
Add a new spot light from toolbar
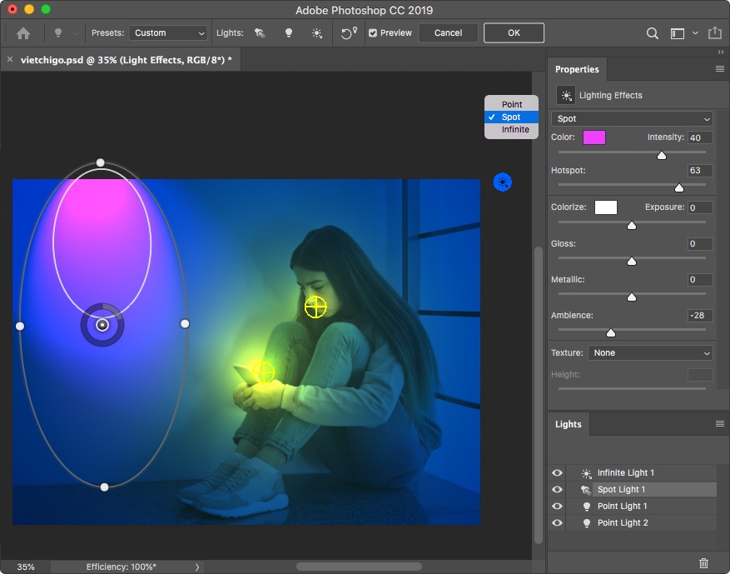(260, 33)
